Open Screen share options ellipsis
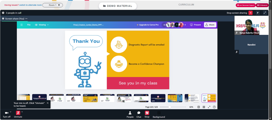 (26, 19)
